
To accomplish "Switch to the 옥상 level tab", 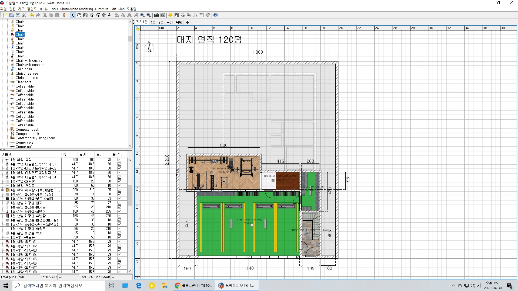I will pyautogui.click(x=169, y=22).
